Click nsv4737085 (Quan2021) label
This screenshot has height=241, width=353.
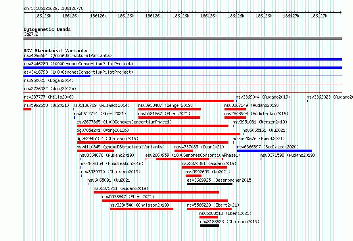(x=199, y=147)
